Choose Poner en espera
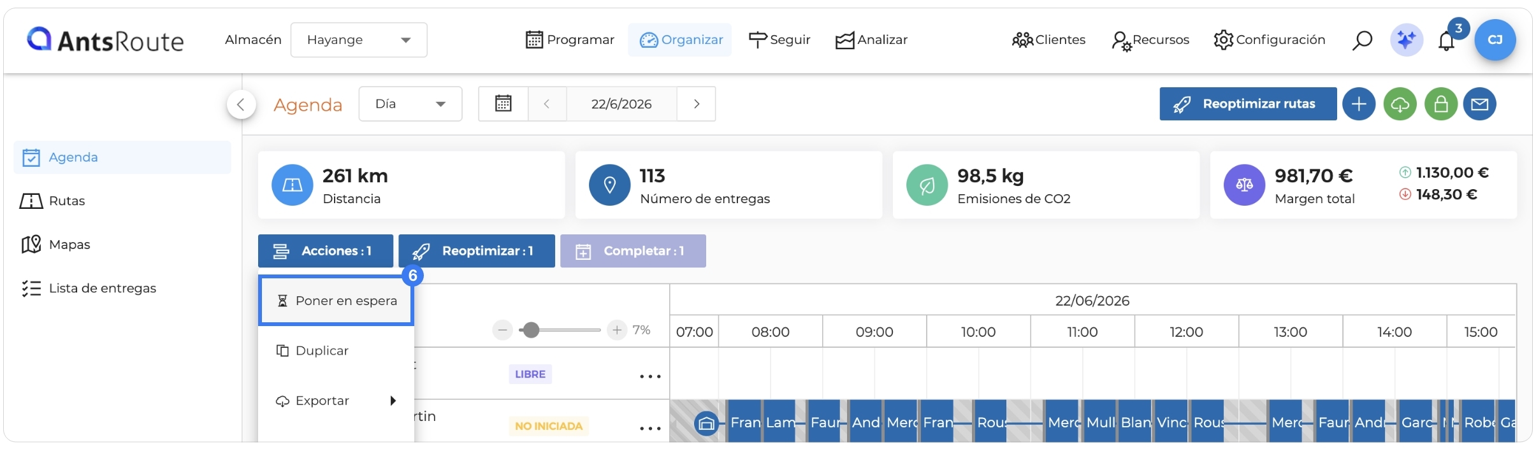The image size is (1536, 449). click(x=337, y=301)
